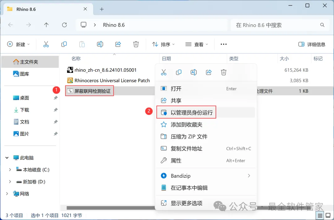Choose 在记事本中编辑 in the context menu
334x220 pixels.
pyautogui.click(x=206, y=188)
